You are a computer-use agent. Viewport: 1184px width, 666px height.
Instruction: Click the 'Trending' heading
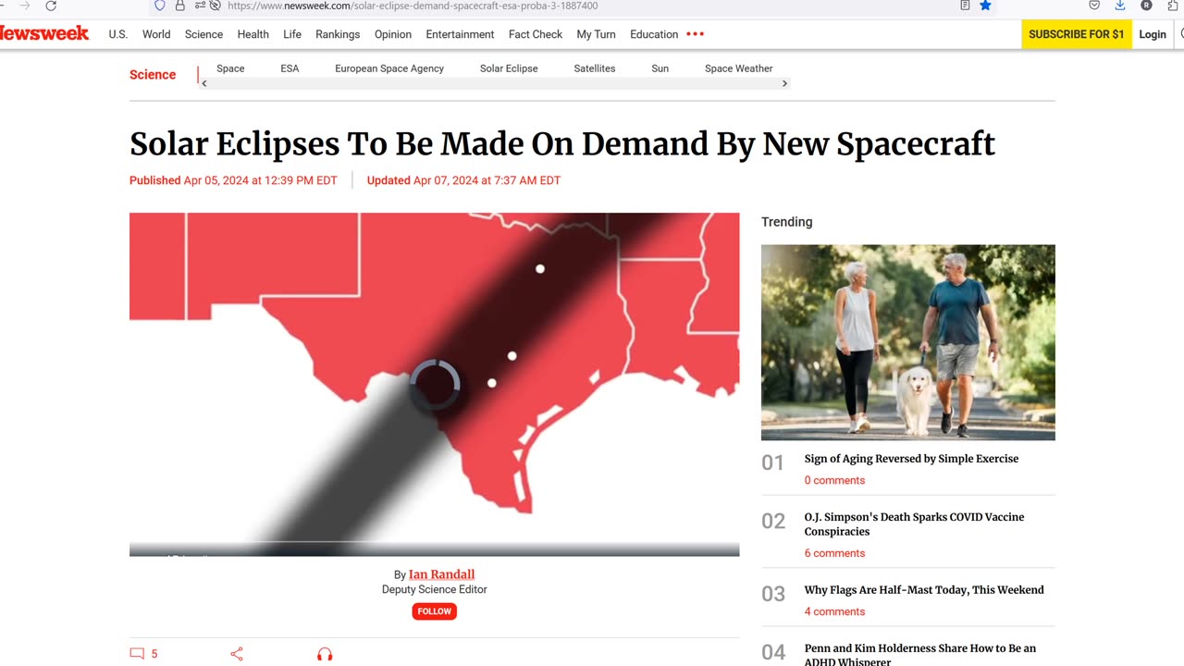pos(786,222)
